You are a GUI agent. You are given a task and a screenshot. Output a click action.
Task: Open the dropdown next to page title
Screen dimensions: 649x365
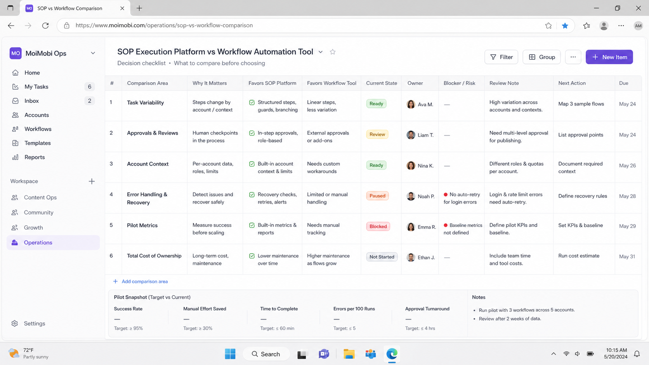[x=321, y=52]
